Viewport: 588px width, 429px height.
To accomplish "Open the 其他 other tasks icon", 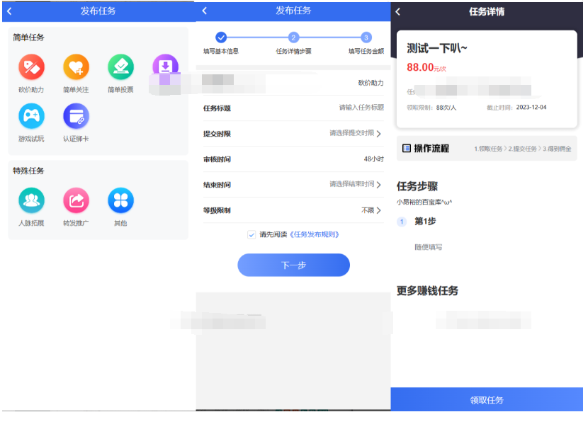I will pyautogui.click(x=120, y=200).
